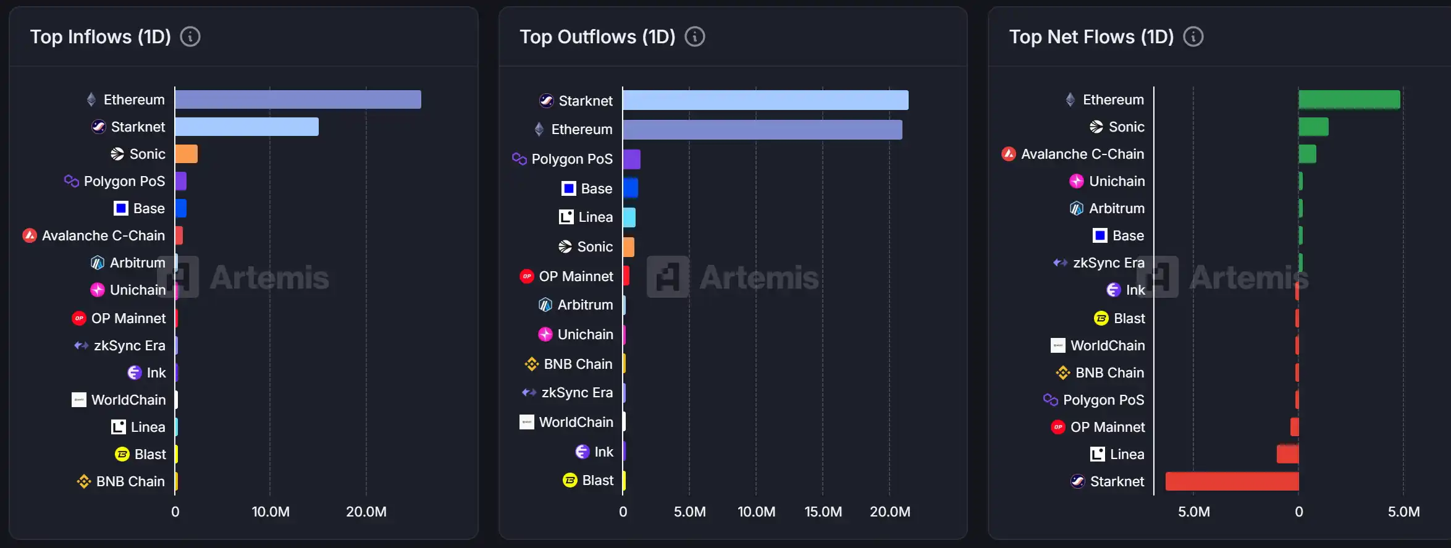This screenshot has height=548, width=1451.
Task: Click the red Starknet net flow bar
Action: [1232, 481]
